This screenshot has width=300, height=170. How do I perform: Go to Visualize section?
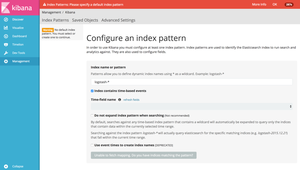[x=18, y=28]
